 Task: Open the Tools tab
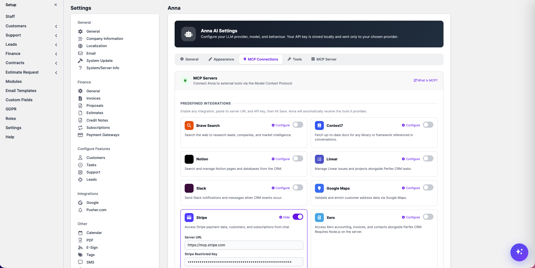[x=295, y=59]
